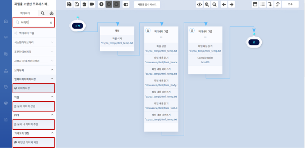Switch to the stacked cubes tab
305x148 pixels.
click(51, 13)
